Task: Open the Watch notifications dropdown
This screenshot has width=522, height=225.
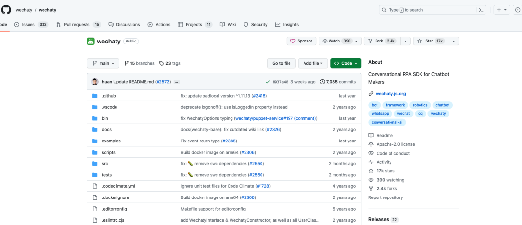Action: (x=340, y=41)
